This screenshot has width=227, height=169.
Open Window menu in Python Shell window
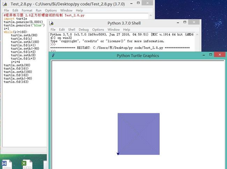pos(113,30)
